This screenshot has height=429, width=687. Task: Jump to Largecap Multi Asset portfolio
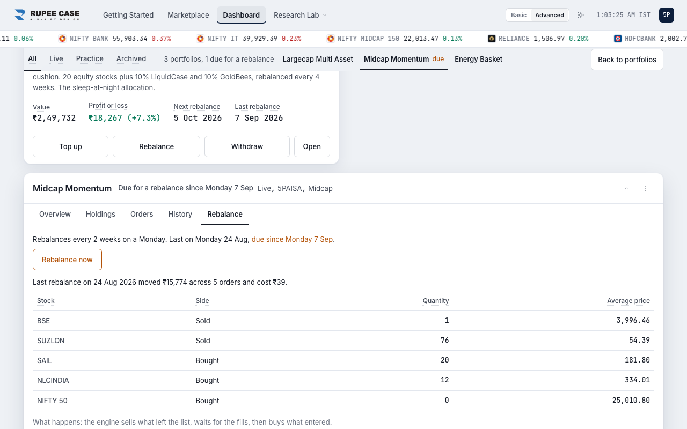(x=318, y=59)
